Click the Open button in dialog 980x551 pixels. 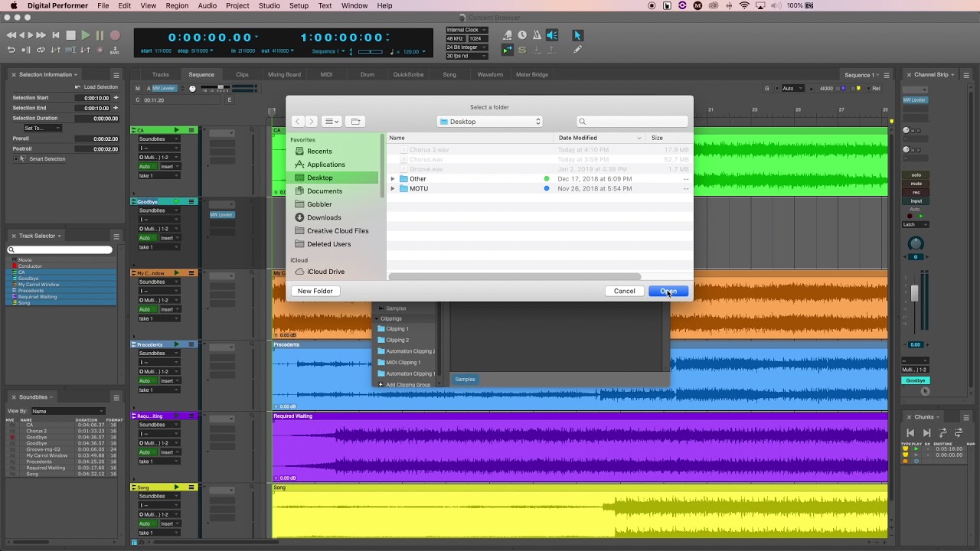(x=668, y=291)
